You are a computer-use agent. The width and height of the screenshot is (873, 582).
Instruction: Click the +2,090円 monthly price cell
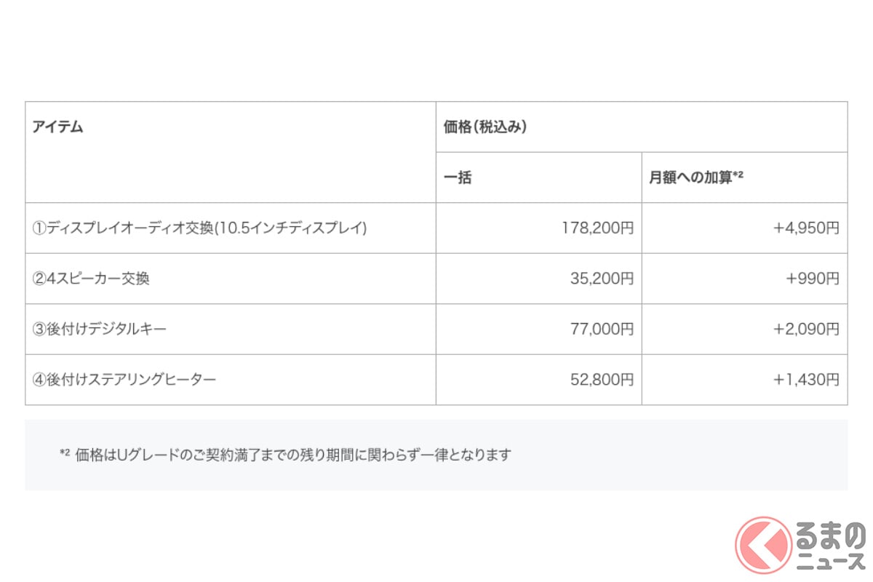click(x=806, y=330)
